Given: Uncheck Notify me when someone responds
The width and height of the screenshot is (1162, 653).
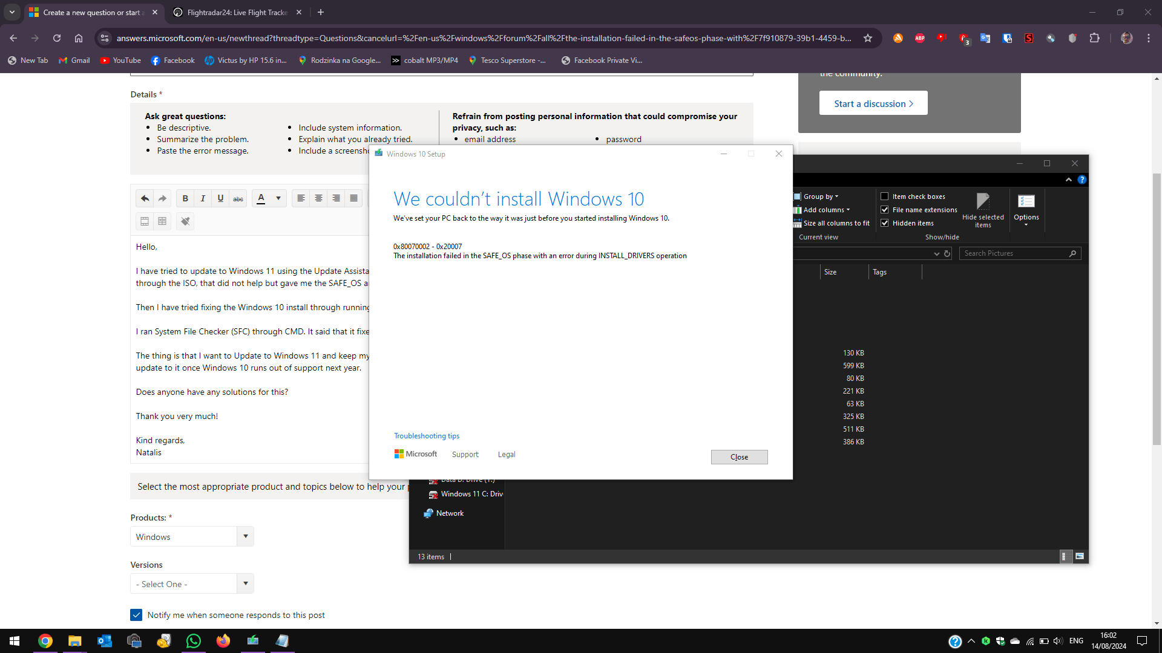Looking at the screenshot, I should click(x=136, y=614).
